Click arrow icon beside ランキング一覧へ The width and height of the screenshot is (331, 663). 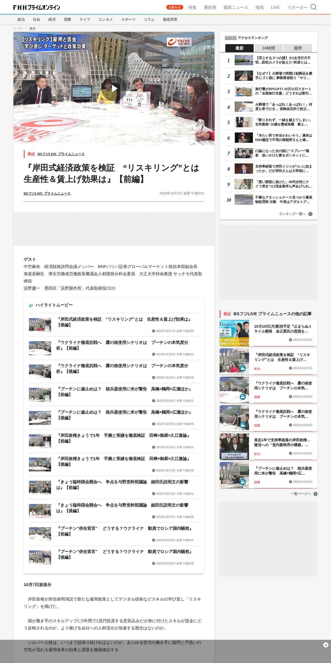[x=310, y=214]
